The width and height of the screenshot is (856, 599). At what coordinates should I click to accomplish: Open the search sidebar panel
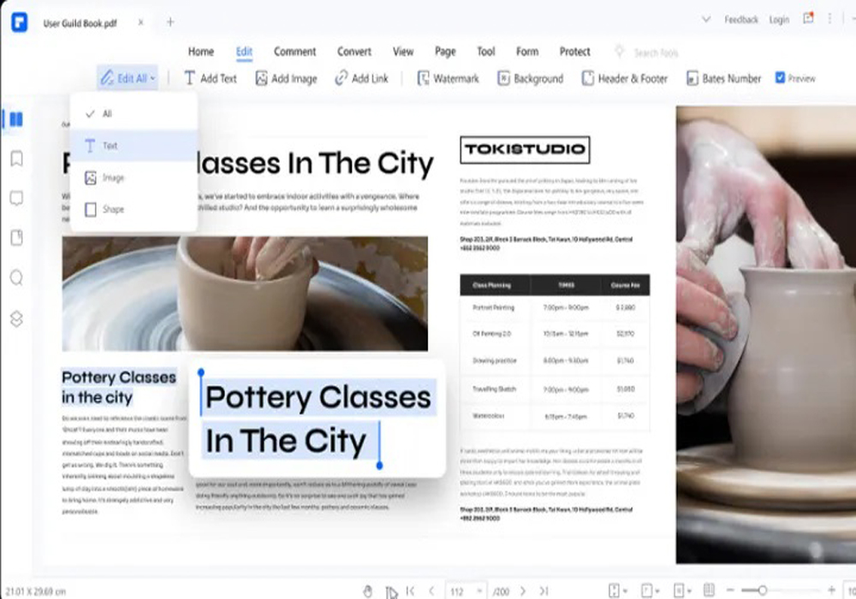click(16, 277)
